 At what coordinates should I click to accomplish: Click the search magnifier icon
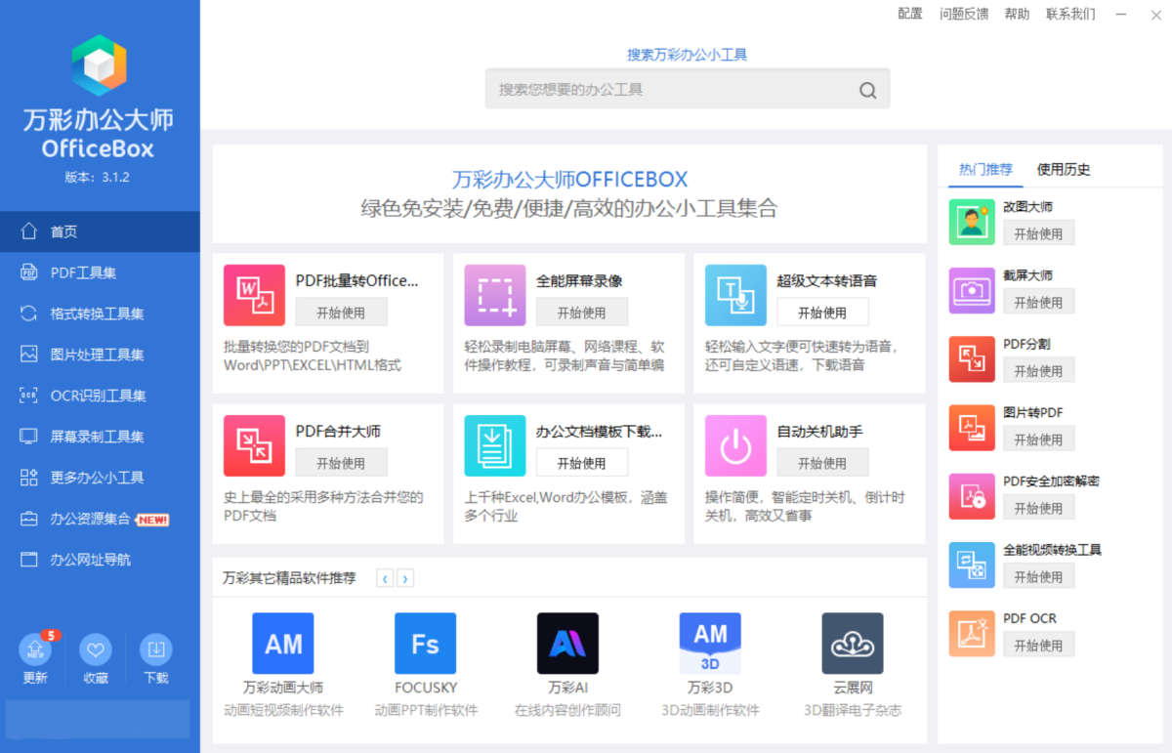click(x=867, y=90)
